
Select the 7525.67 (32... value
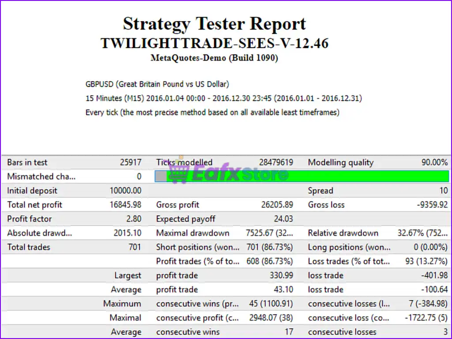pos(269,233)
